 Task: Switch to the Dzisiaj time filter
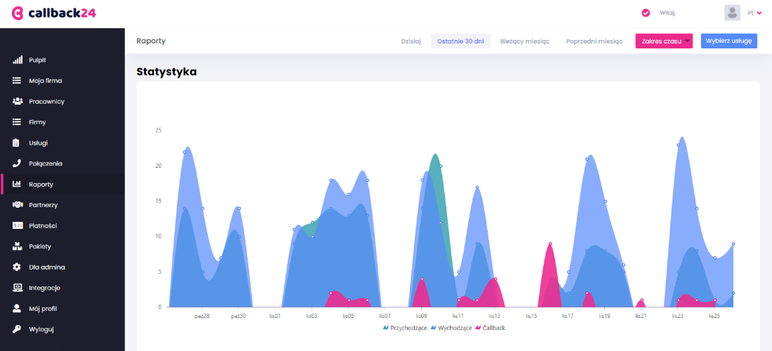411,41
